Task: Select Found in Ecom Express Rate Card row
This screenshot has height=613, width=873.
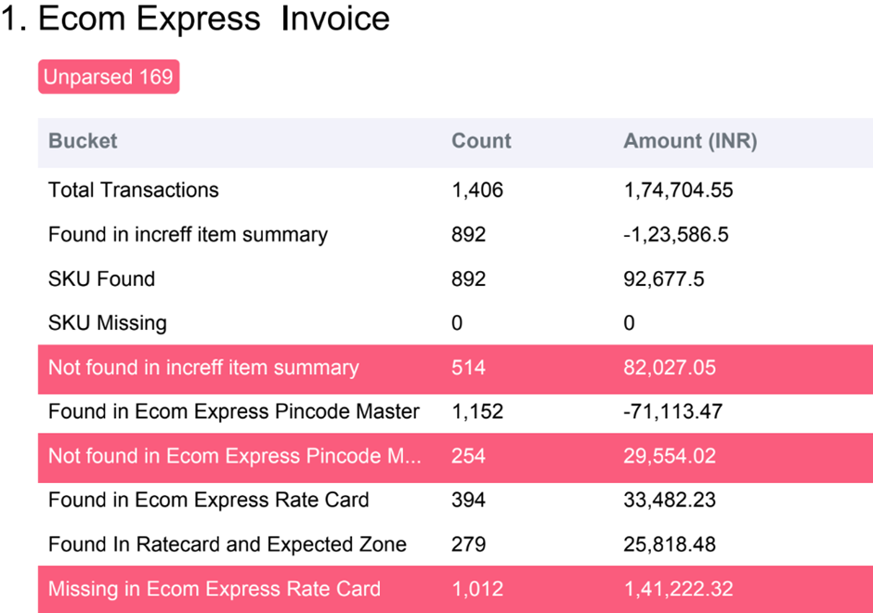Action: [455, 500]
